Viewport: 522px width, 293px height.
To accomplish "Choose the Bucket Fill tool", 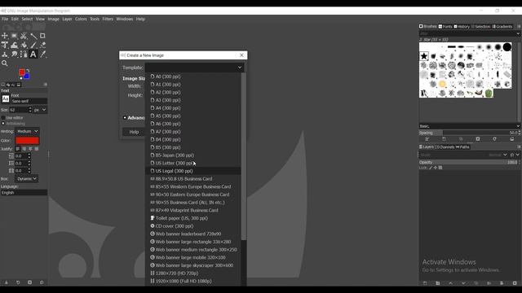I will (24, 45).
